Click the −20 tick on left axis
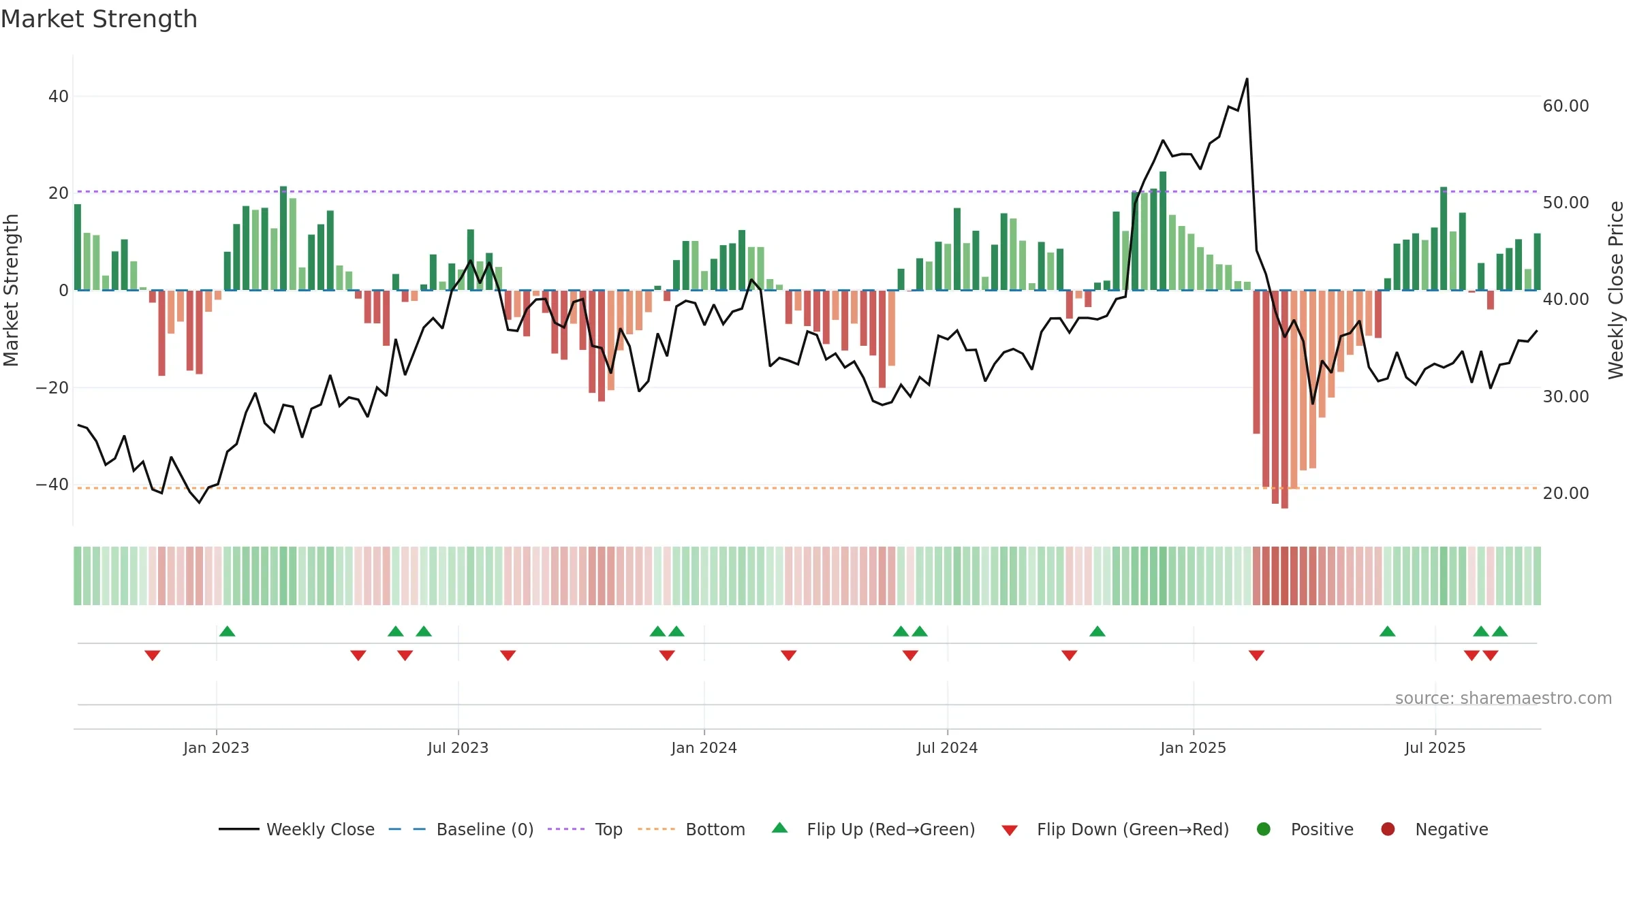 52,388
